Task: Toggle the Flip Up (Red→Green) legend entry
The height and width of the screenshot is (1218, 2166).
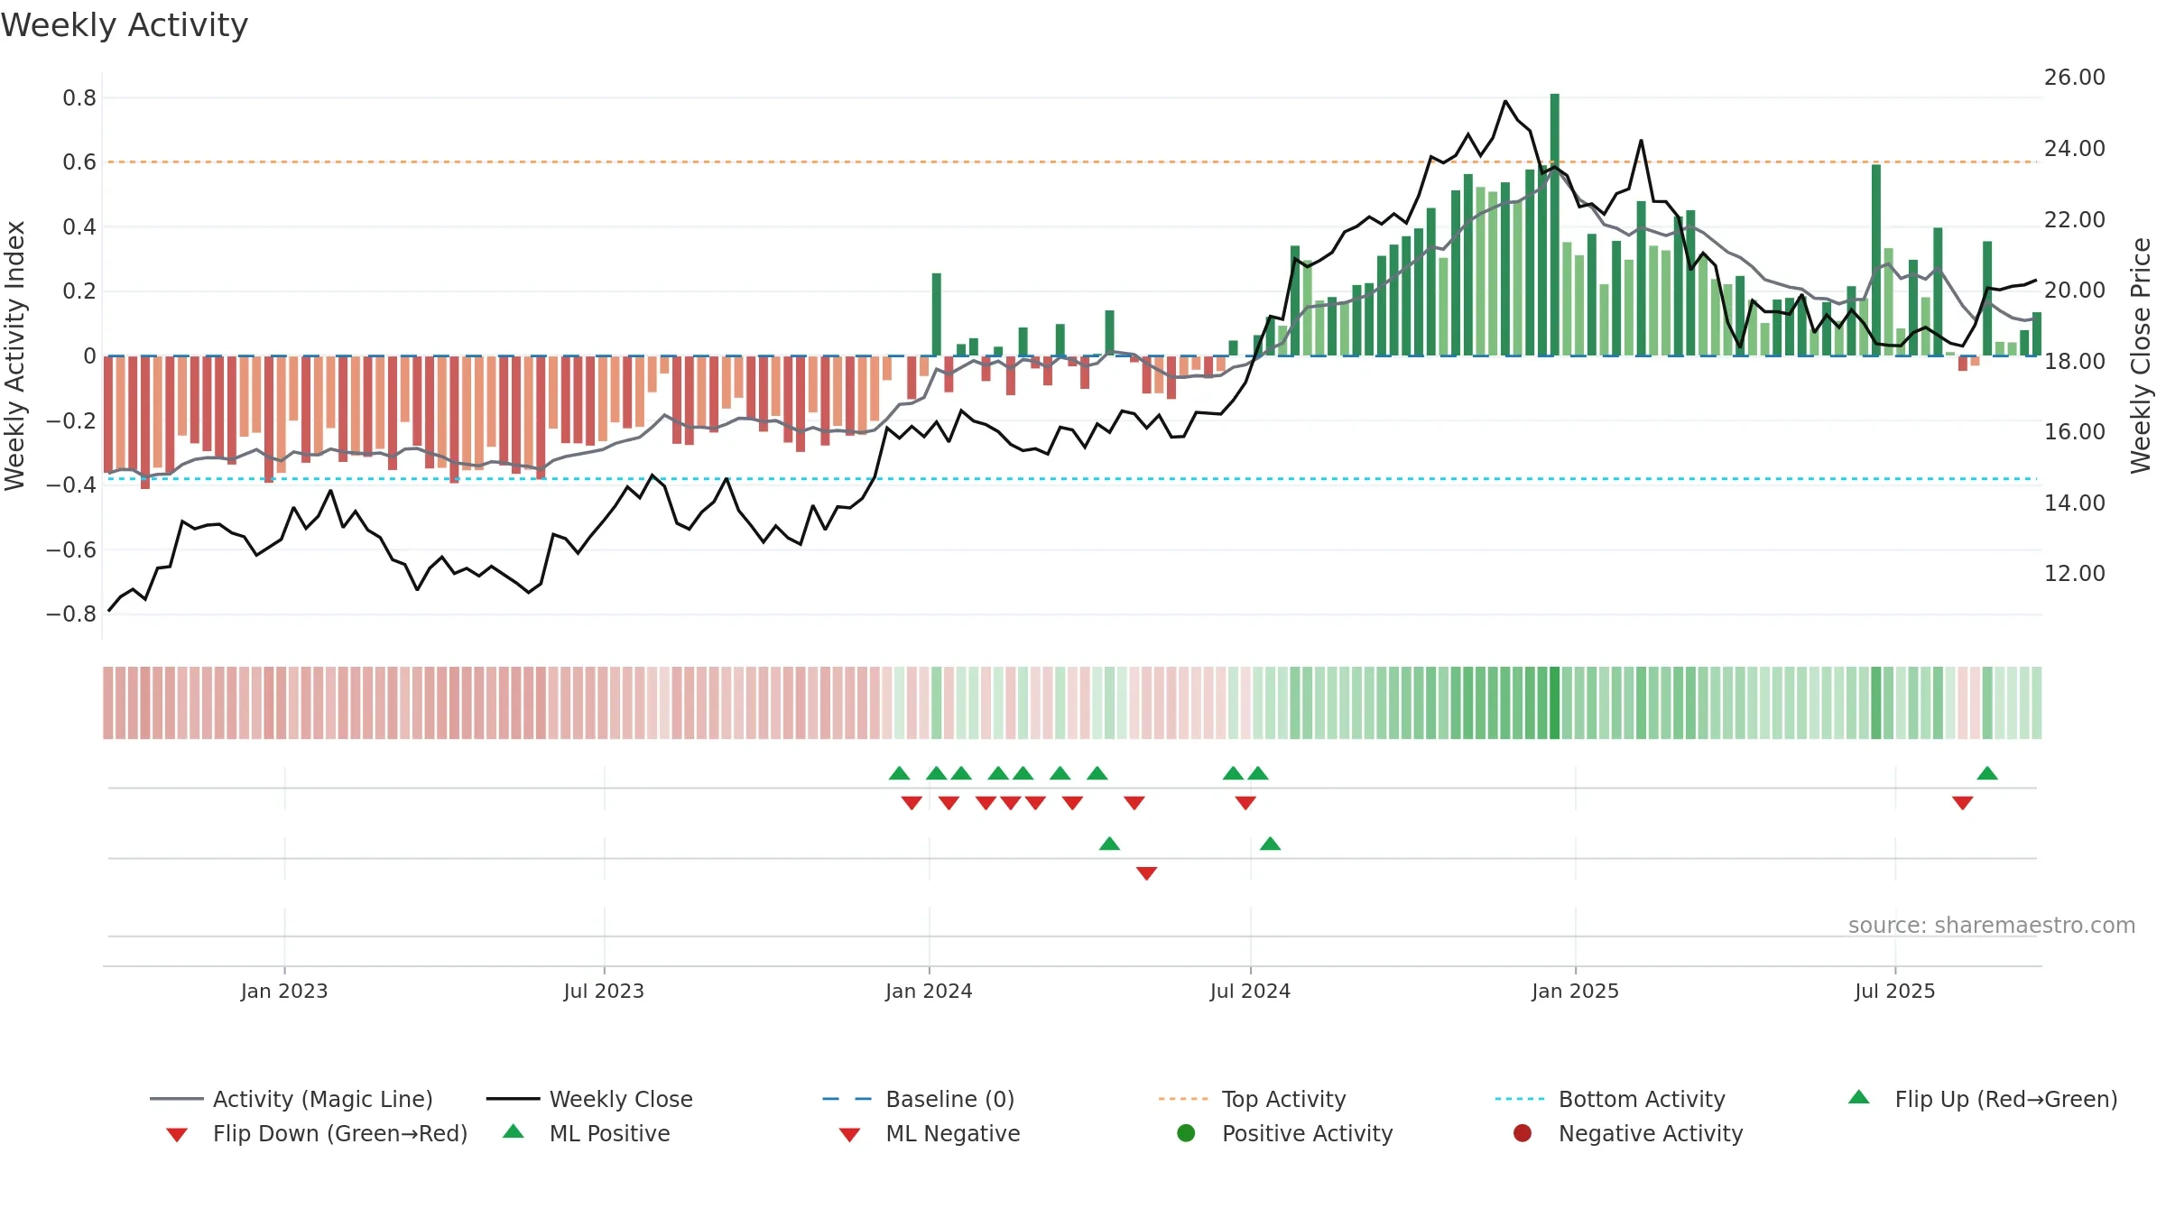Action: coord(1982,1099)
